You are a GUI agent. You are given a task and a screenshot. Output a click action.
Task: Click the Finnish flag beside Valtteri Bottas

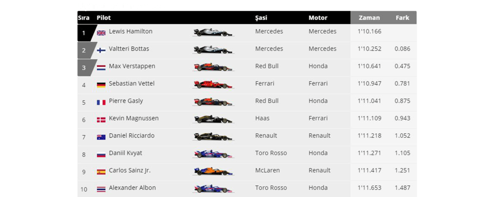[x=101, y=50]
